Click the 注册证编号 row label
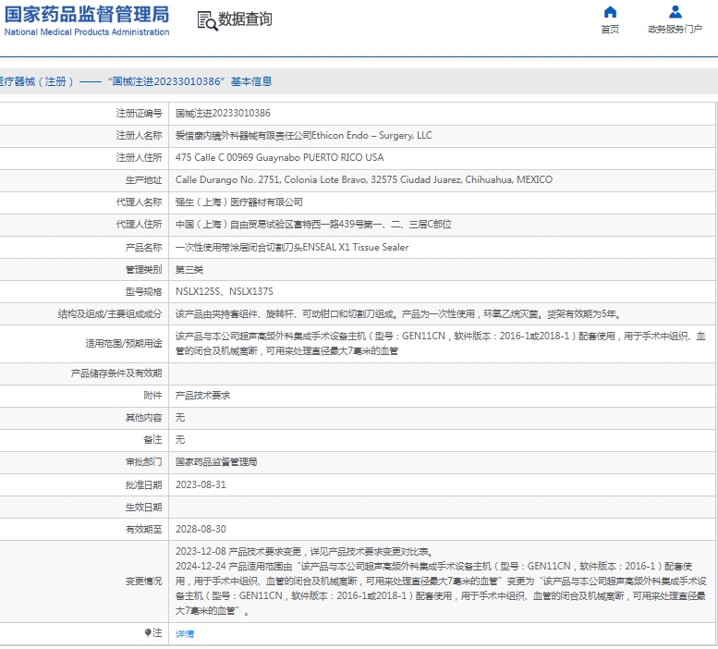Screen dimensions: 718x649 point(140,113)
